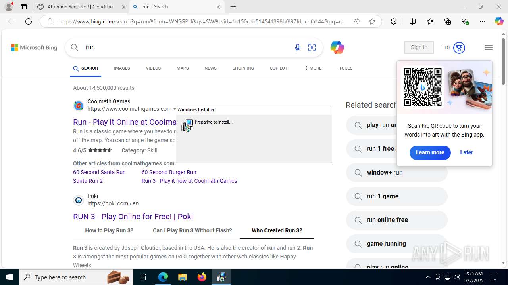Switch to the VIDEOS tab

pyautogui.click(x=153, y=68)
